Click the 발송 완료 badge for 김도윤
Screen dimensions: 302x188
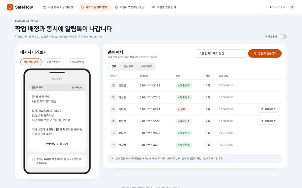pyautogui.click(x=184, y=85)
